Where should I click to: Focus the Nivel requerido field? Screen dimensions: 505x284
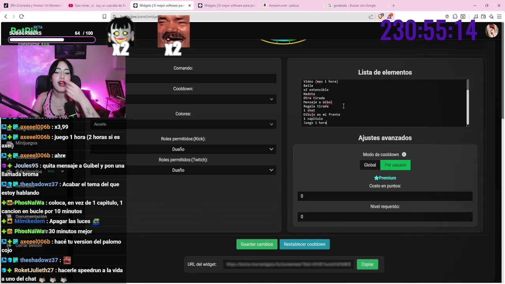[385, 217]
